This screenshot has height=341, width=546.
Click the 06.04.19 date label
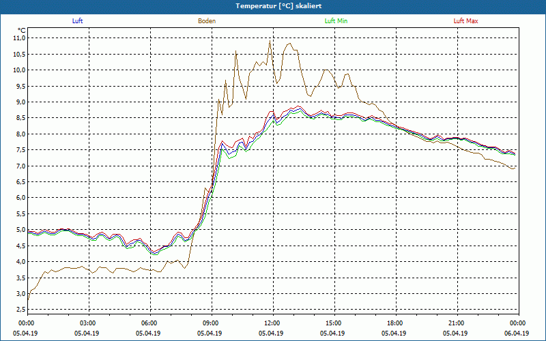coord(517,333)
